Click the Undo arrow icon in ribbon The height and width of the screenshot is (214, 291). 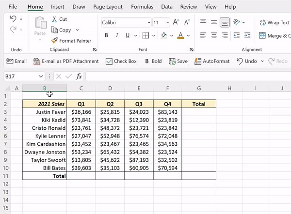pyautogui.click(x=13, y=19)
